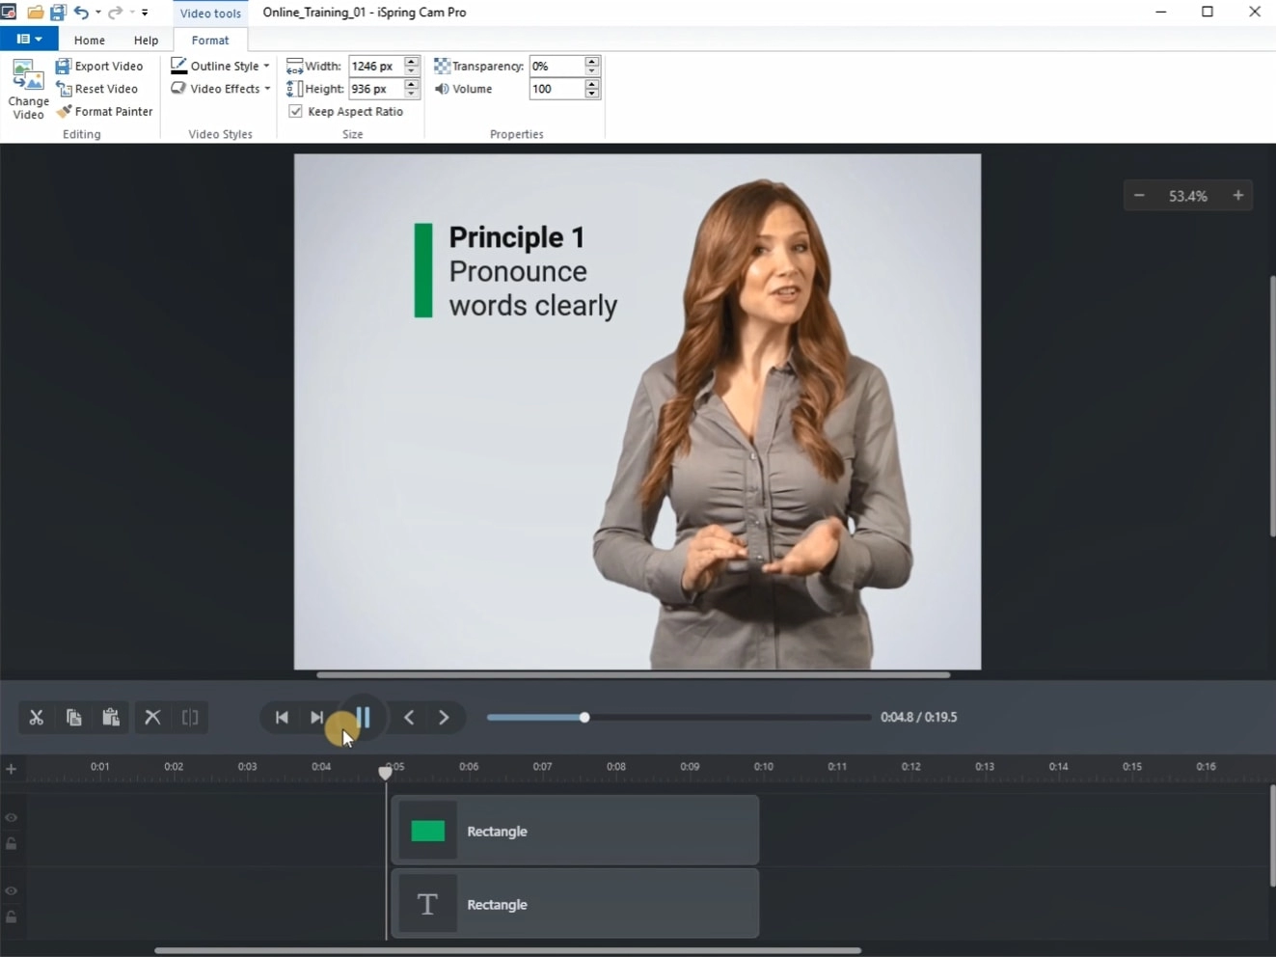
Task: Click the playback progress slider handle
Action: pyautogui.click(x=584, y=718)
